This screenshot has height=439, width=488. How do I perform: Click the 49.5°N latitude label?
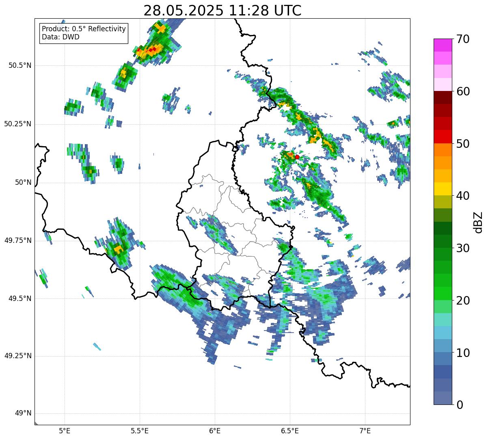[x=20, y=298]
